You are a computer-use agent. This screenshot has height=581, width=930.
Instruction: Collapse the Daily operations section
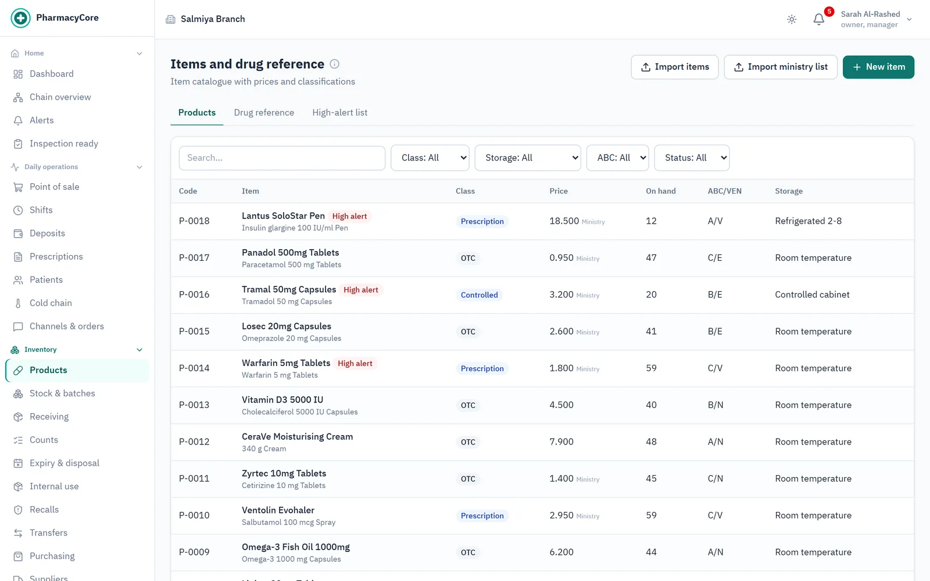click(77, 167)
